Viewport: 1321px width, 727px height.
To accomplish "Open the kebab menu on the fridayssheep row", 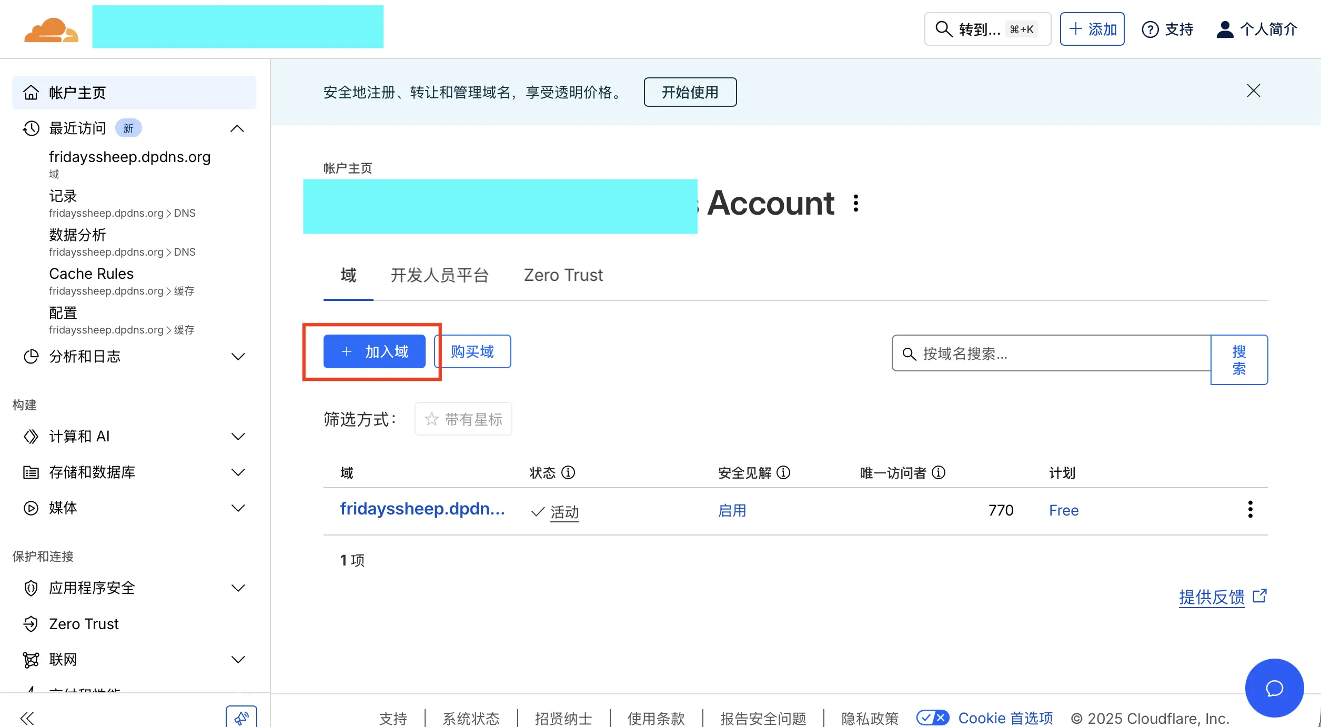I will pos(1251,509).
